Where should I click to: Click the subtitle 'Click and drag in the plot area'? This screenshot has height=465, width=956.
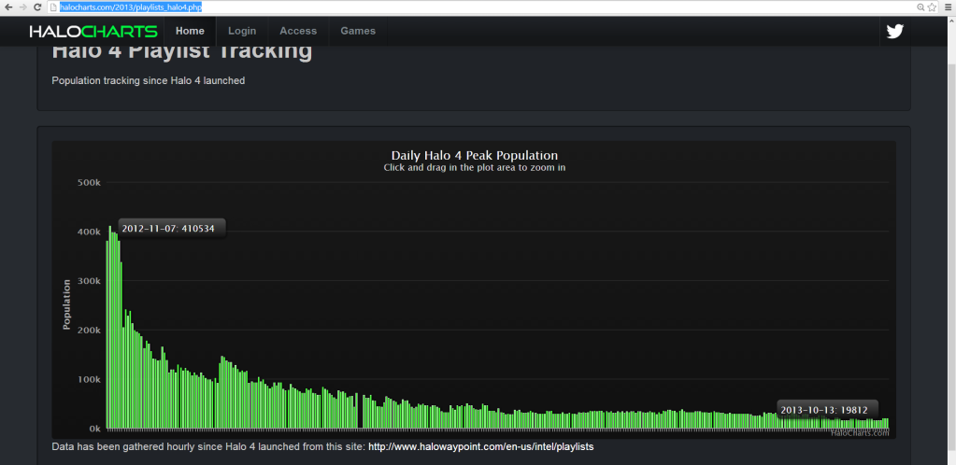475,167
